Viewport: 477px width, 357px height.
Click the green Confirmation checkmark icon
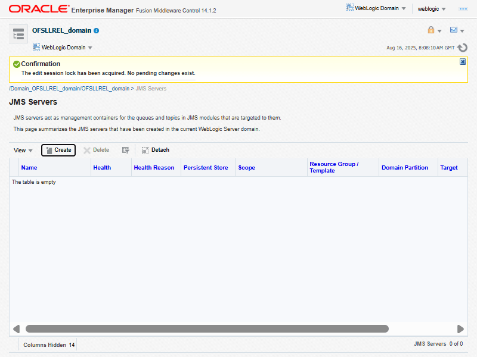coord(17,64)
